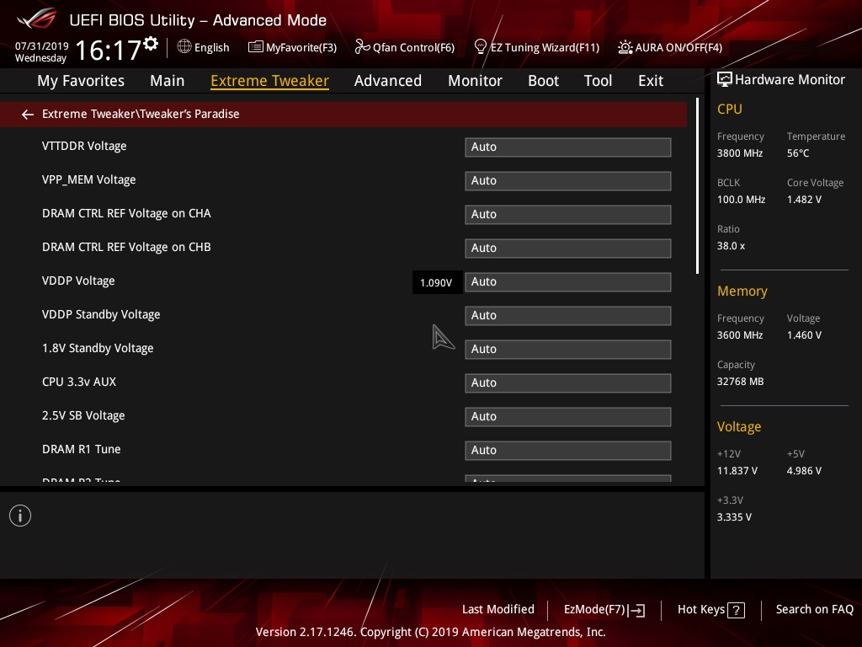Select the Extreme Tweaker tab
The image size is (862, 647).
270,81
